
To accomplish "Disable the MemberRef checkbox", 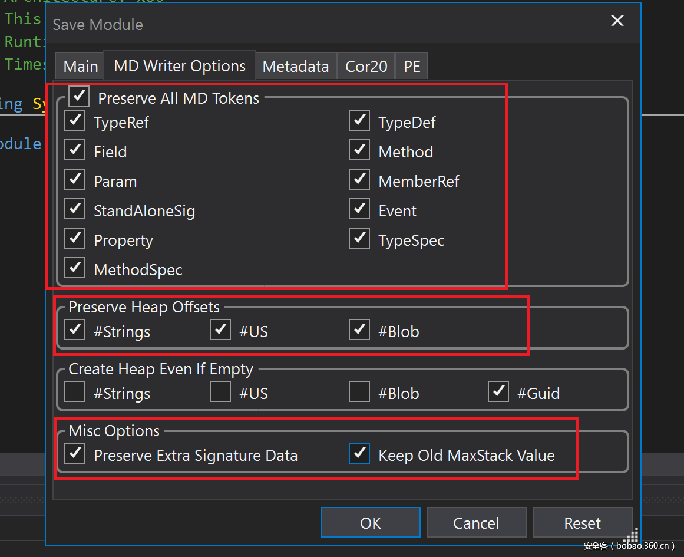I will pos(359,180).
